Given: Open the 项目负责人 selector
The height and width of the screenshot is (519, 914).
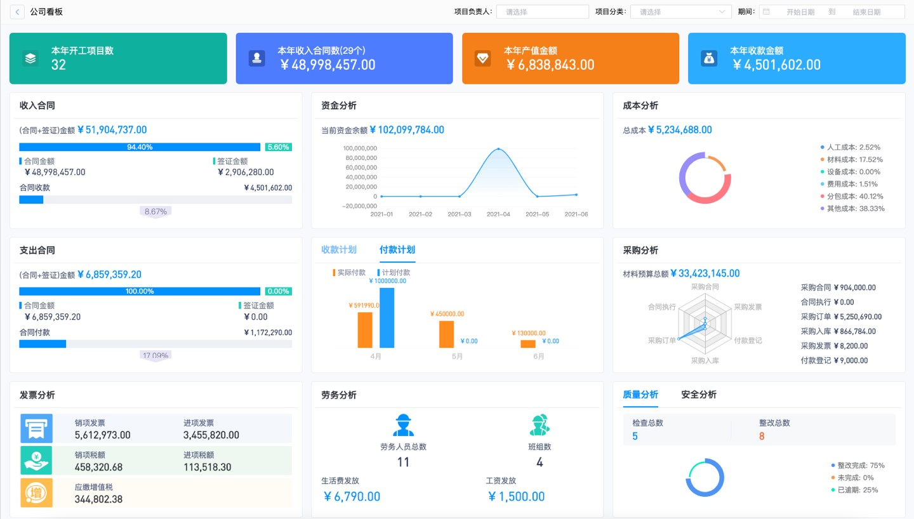Looking at the screenshot, I should tap(542, 12).
